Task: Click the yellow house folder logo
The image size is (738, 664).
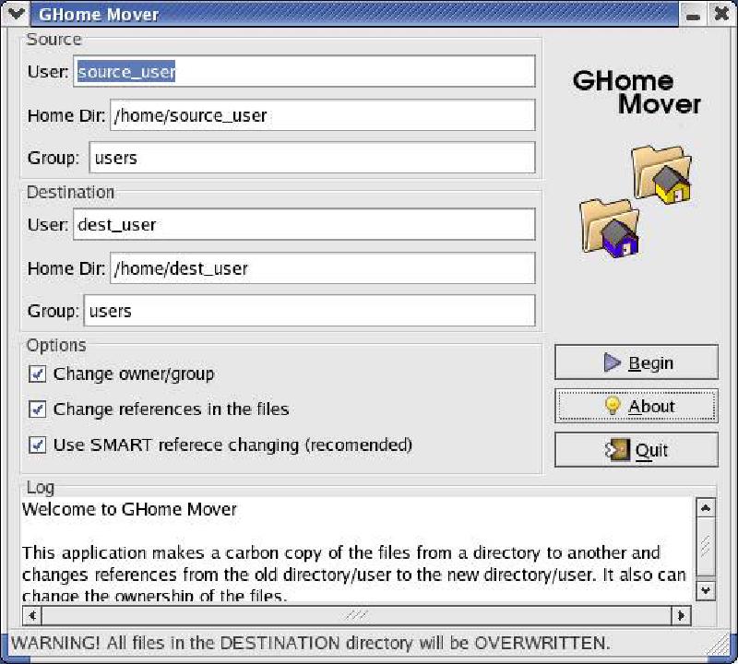Action: 661,174
